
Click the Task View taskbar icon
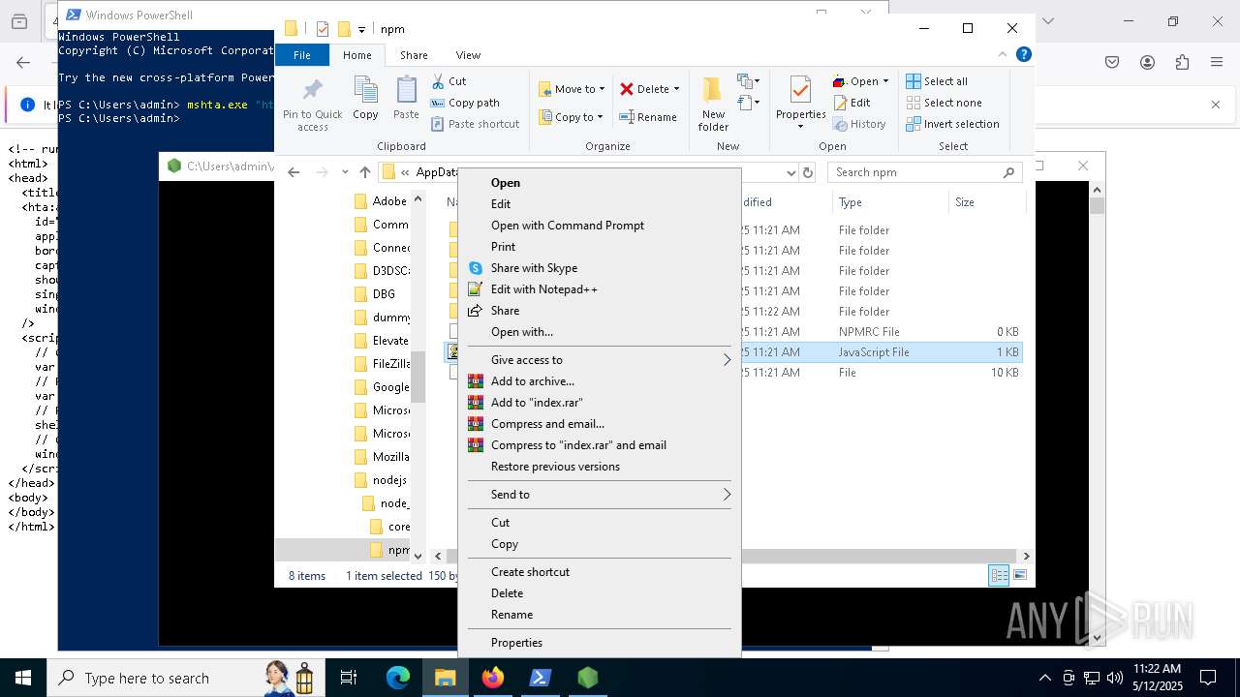[x=349, y=678]
